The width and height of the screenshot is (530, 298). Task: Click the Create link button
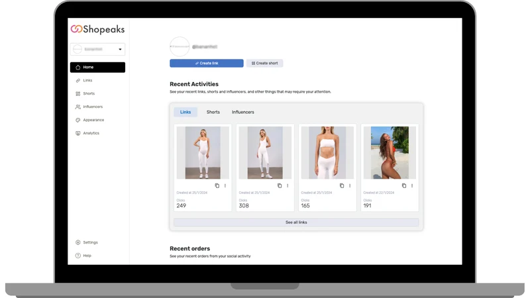tap(207, 63)
